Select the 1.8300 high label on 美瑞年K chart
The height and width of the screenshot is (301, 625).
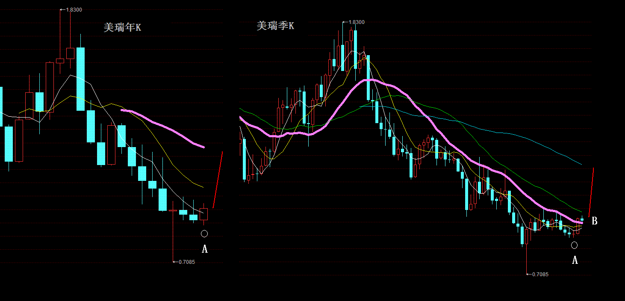coord(74,9)
